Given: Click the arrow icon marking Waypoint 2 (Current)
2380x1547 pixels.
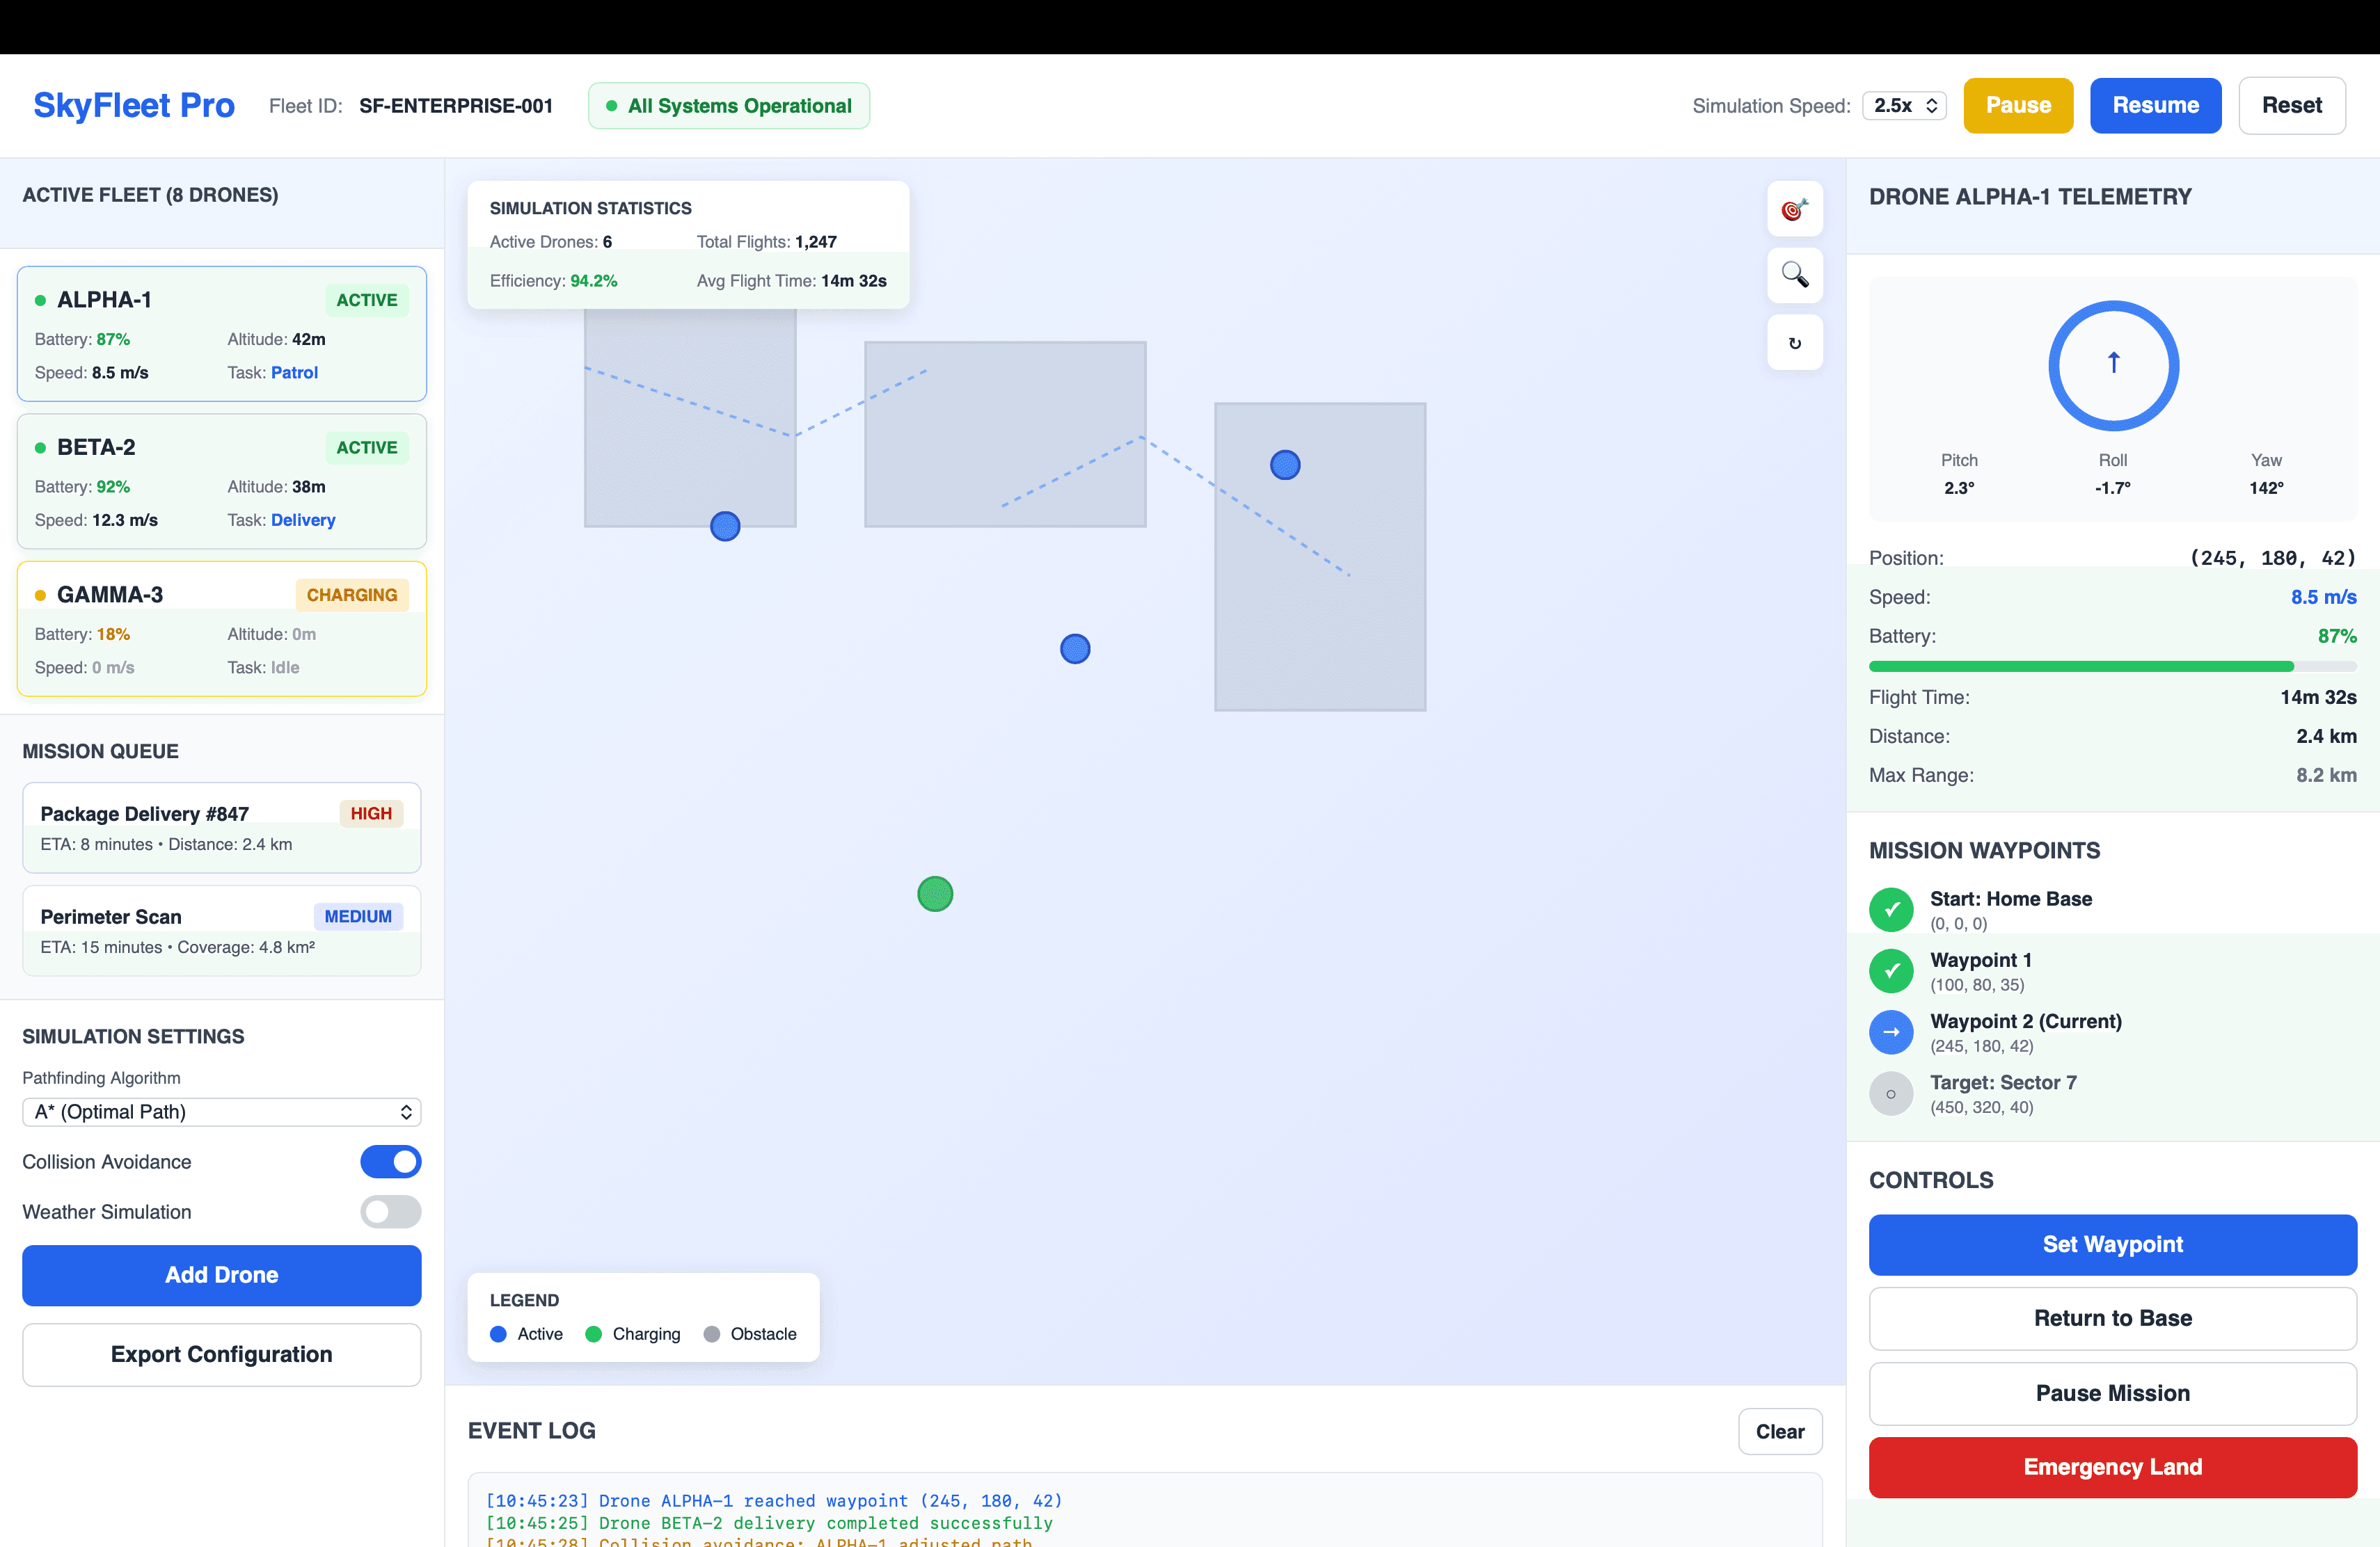Looking at the screenshot, I should click(x=1891, y=1032).
